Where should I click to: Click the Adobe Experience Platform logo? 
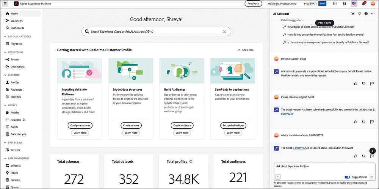click(x=16, y=4)
